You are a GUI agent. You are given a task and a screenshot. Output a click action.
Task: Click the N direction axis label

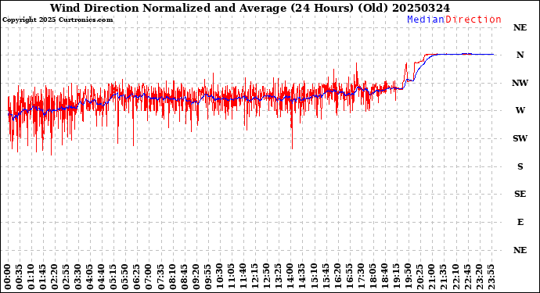click(520, 55)
